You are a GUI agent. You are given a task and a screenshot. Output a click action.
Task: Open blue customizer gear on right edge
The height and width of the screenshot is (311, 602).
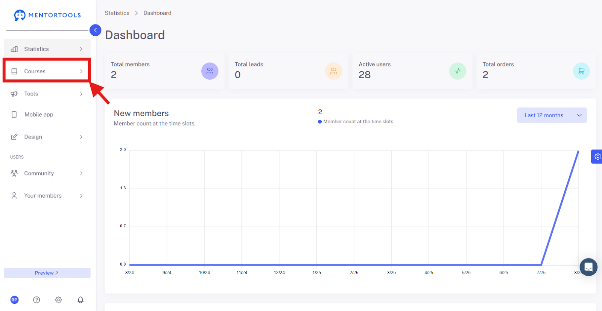coord(597,157)
